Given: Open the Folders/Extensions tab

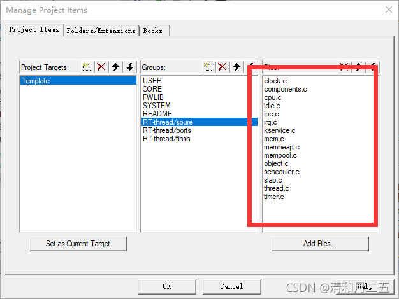Looking at the screenshot, I should point(101,31).
